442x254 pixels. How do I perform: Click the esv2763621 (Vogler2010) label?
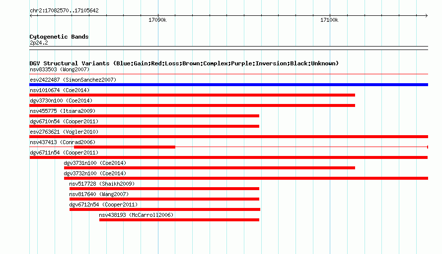[64, 132]
